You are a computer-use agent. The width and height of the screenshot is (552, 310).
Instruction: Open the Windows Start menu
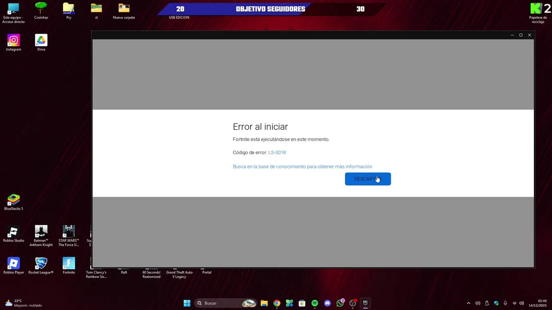pos(187,303)
